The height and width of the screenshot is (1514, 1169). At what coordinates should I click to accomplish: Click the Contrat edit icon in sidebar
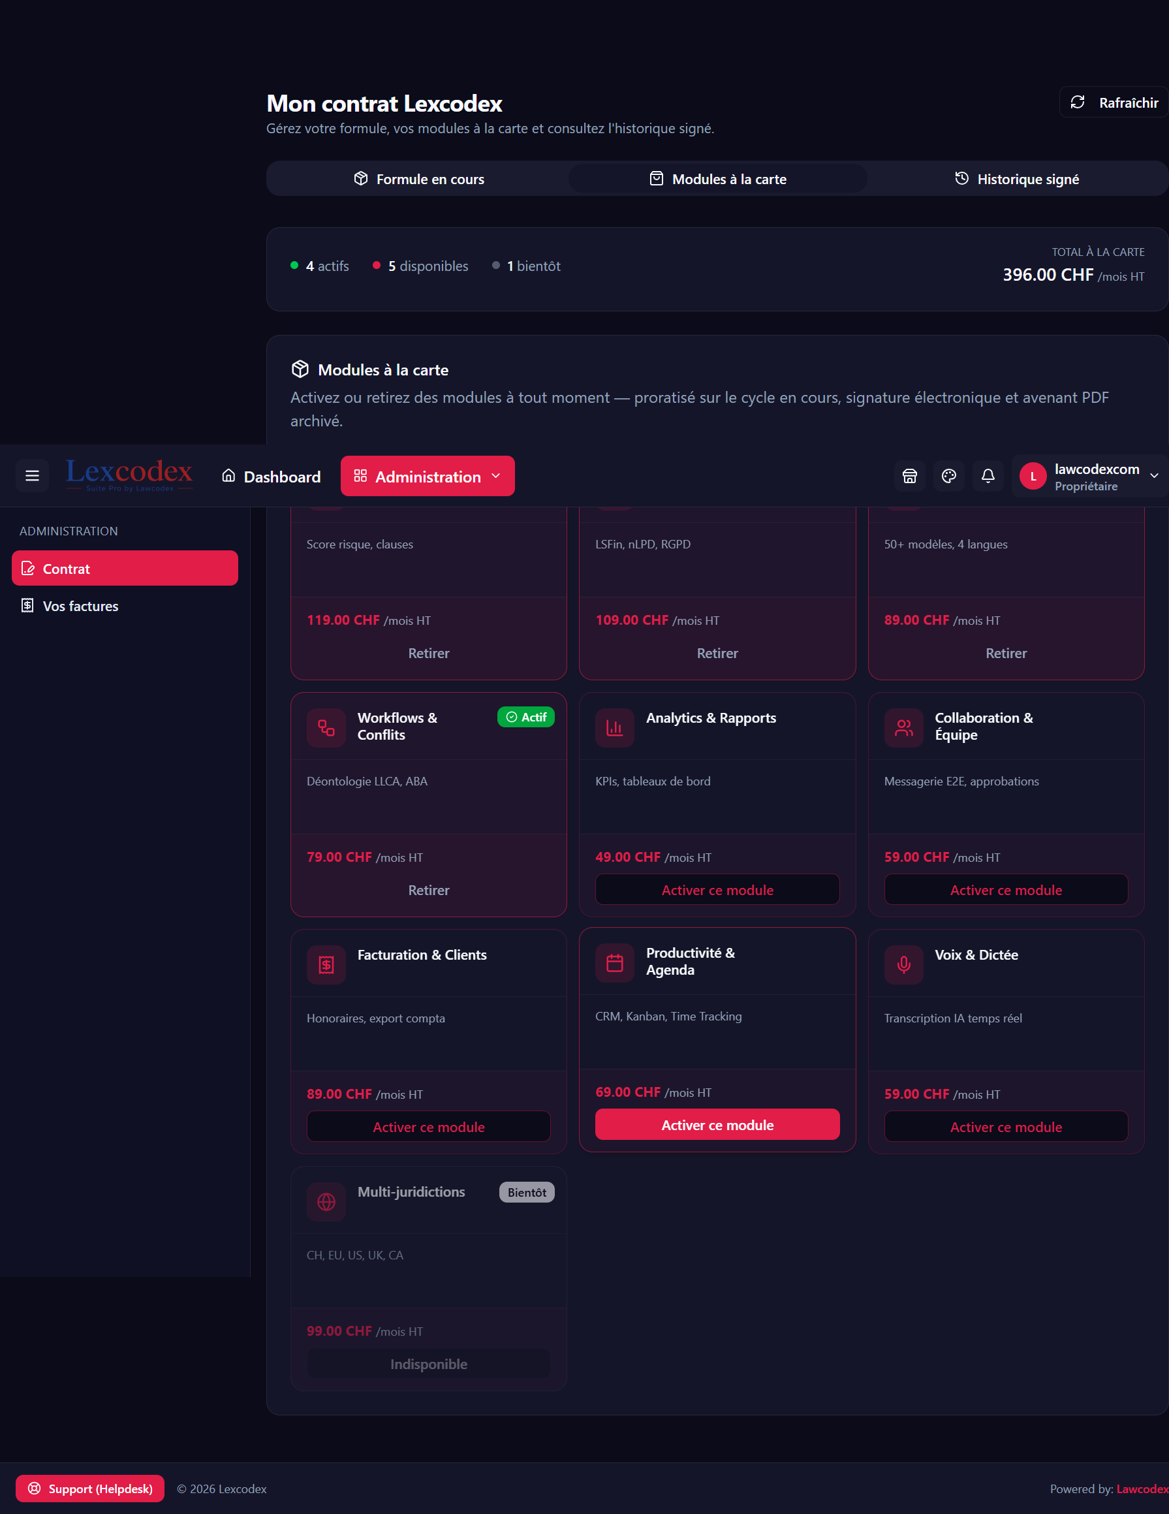[x=27, y=569]
